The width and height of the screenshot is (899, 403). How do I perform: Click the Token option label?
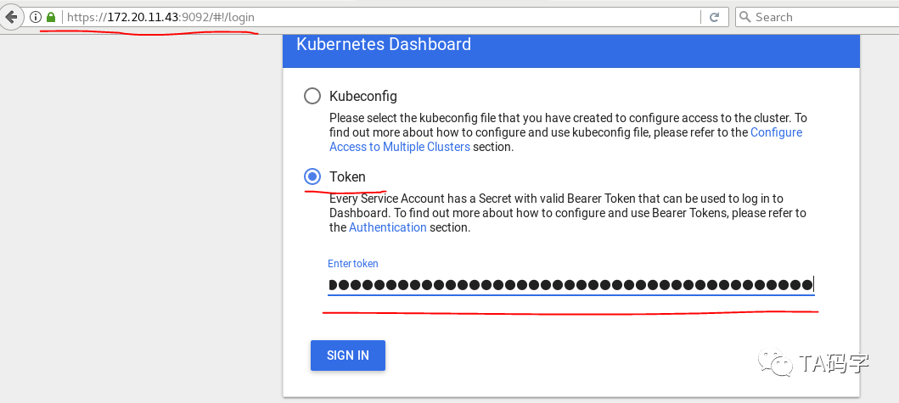(347, 176)
